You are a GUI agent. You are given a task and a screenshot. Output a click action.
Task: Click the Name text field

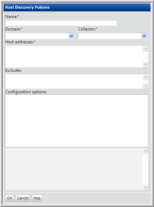61,23
